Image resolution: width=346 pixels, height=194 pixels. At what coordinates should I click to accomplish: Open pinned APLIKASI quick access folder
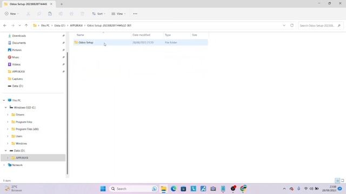point(18,72)
